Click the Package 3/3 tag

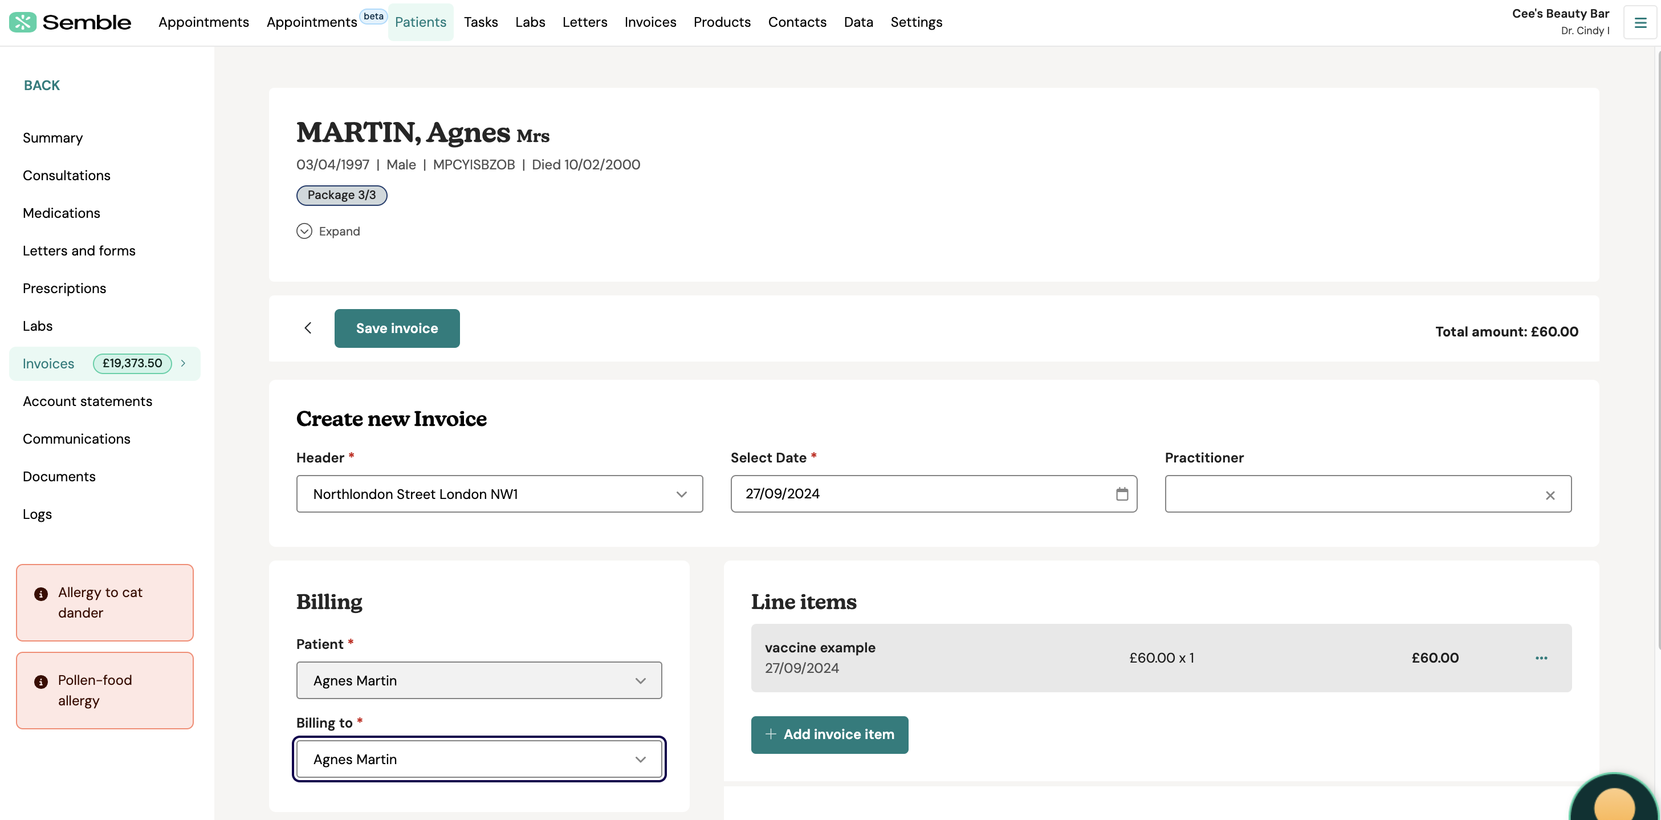[x=341, y=195]
